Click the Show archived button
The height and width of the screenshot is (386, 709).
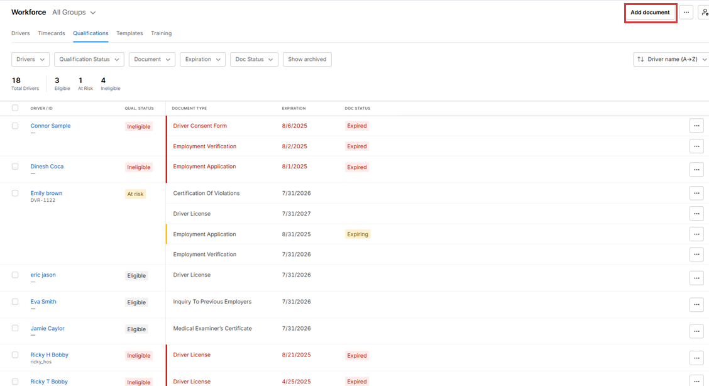[307, 59]
